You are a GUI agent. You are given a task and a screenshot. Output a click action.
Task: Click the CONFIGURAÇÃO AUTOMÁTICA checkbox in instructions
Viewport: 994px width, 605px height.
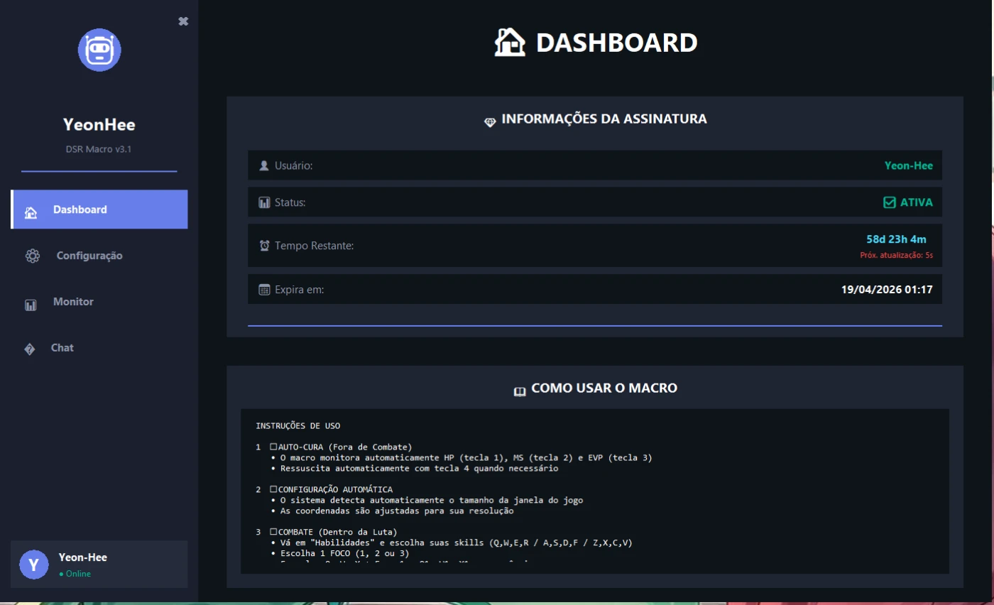(273, 490)
